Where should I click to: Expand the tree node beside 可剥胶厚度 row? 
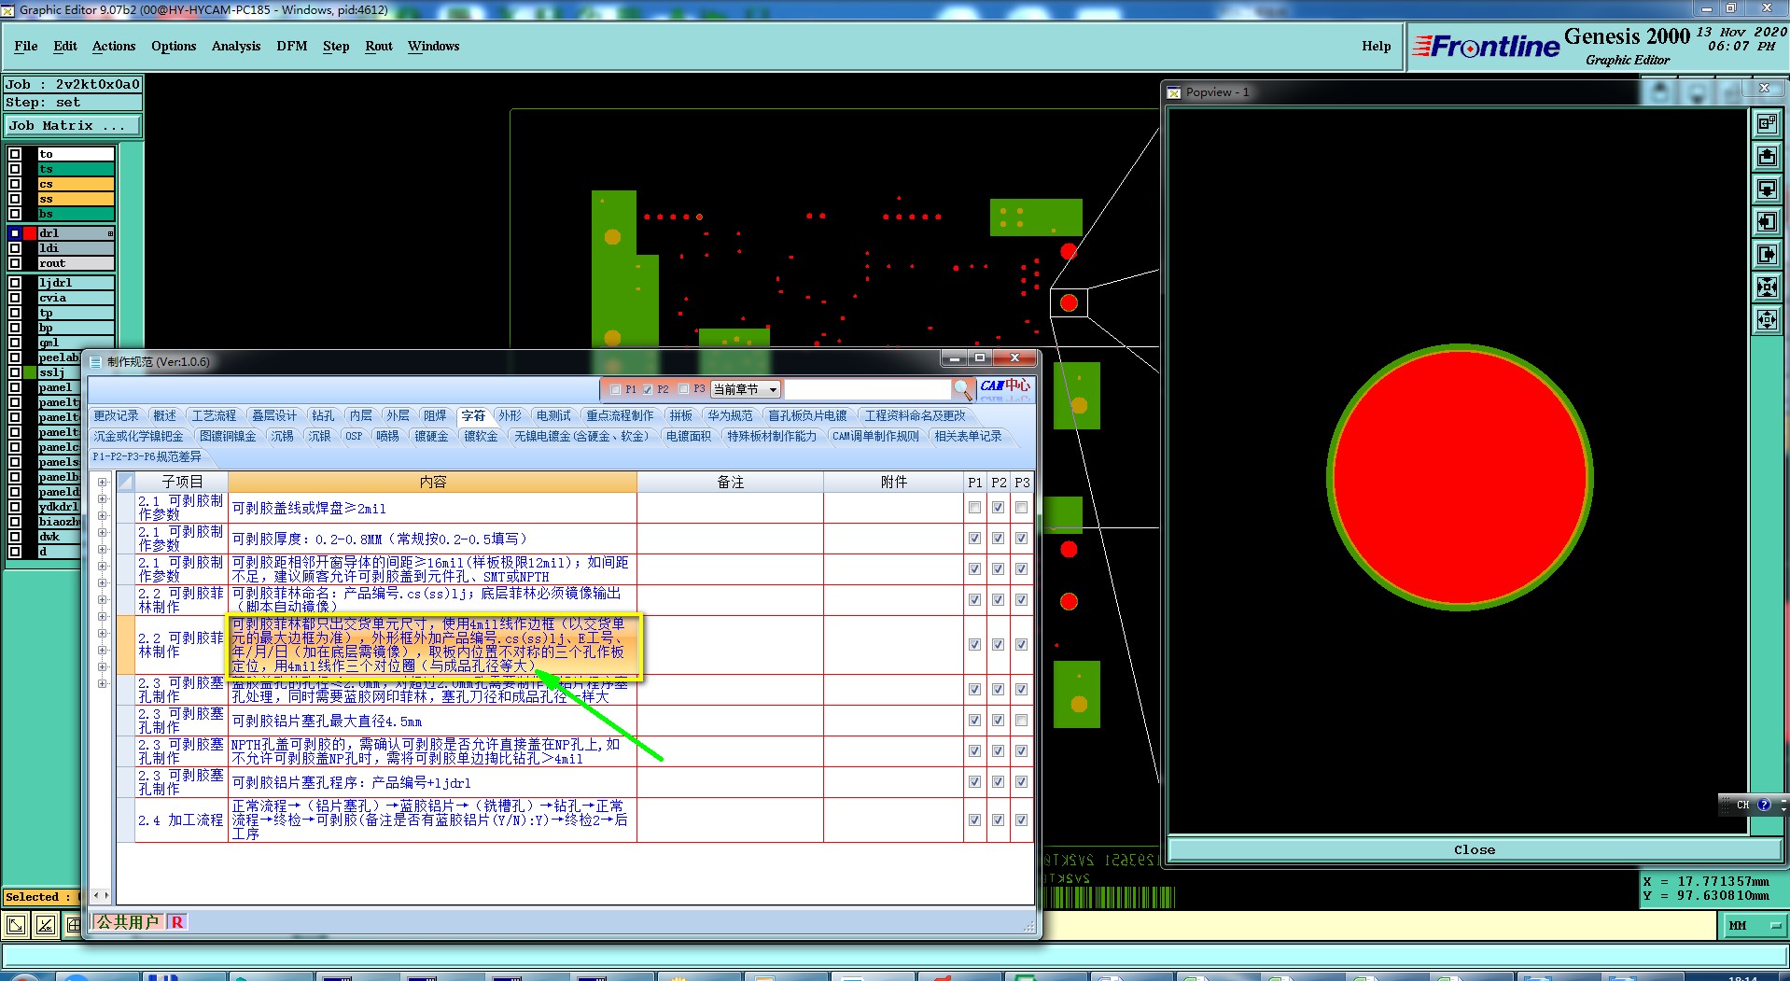click(x=103, y=533)
